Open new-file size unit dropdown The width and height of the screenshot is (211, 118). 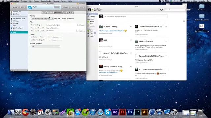(x=57, y=37)
